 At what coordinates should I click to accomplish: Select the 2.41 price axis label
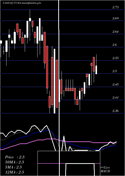click(x=115, y=98)
